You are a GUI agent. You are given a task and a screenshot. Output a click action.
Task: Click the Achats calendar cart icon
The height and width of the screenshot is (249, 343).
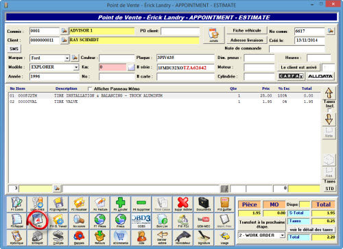(213, 35)
